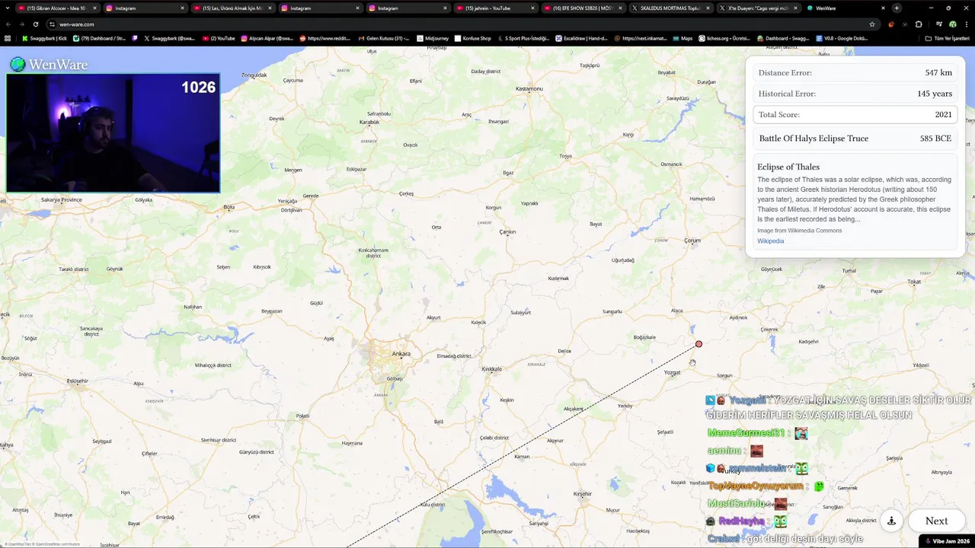This screenshot has width=975, height=548.
Task: Switch to Gibran Alcocer - Idea 10 tab
Action: [x=58, y=8]
